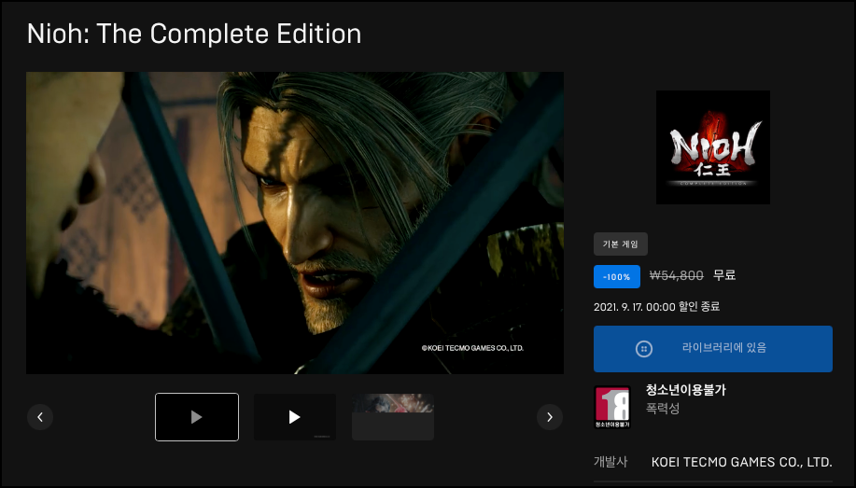The width and height of the screenshot is (856, 488).
Task: Click the previous media arrow
Action: click(40, 417)
